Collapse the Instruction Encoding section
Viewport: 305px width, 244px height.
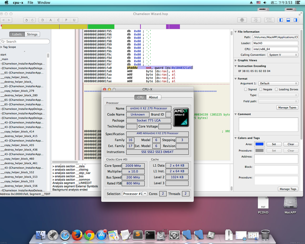point(236,66)
